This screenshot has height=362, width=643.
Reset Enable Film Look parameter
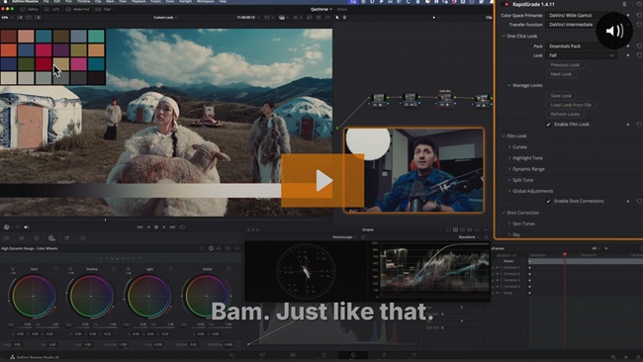639,125
